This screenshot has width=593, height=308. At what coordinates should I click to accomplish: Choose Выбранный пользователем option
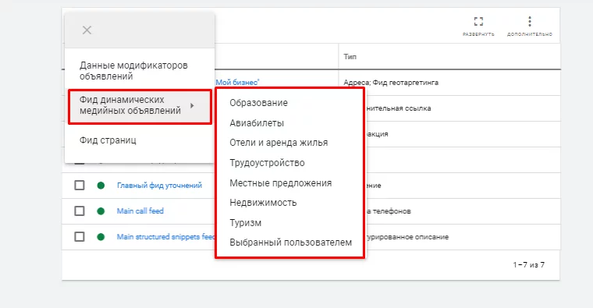(291, 243)
